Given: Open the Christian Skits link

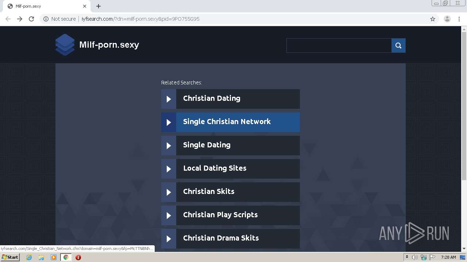Looking at the screenshot, I should (x=209, y=191).
